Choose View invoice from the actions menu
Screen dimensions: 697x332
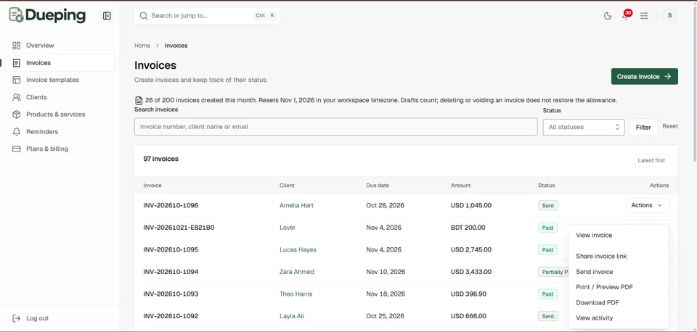tap(594, 236)
